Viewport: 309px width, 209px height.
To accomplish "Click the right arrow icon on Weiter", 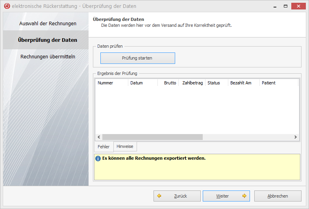I will click(x=244, y=196).
